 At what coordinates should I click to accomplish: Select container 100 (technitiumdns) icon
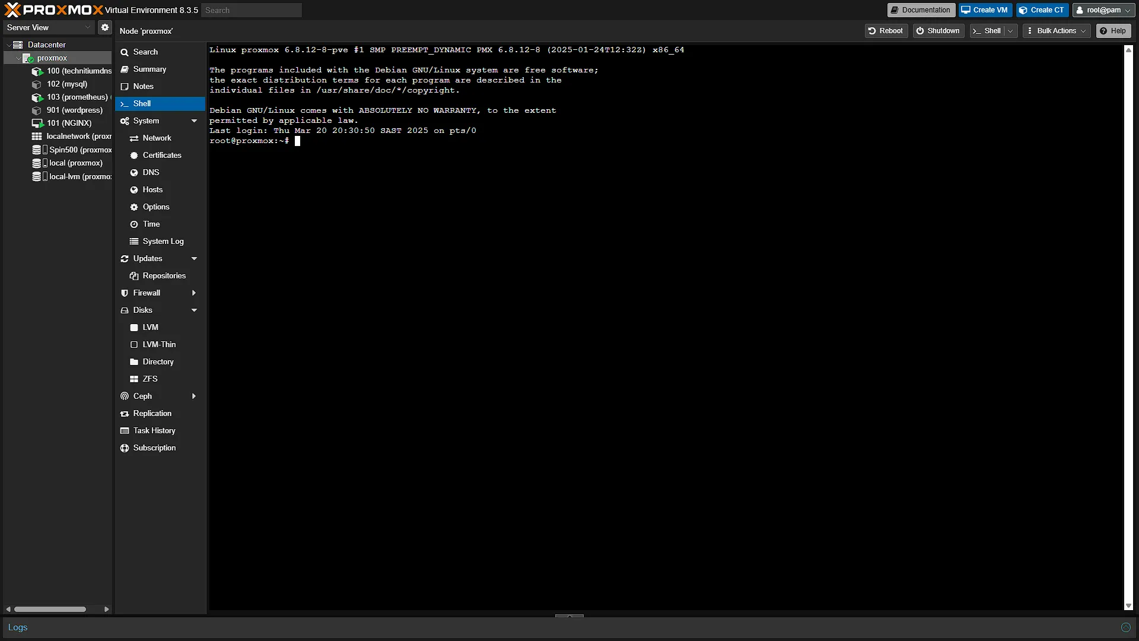pyautogui.click(x=37, y=71)
